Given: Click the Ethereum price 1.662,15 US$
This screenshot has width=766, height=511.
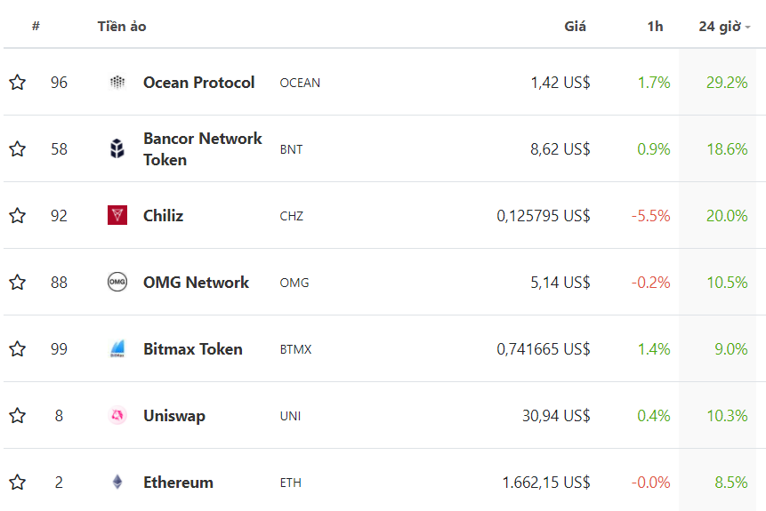Looking at the screenshot, I should [546, 483].
